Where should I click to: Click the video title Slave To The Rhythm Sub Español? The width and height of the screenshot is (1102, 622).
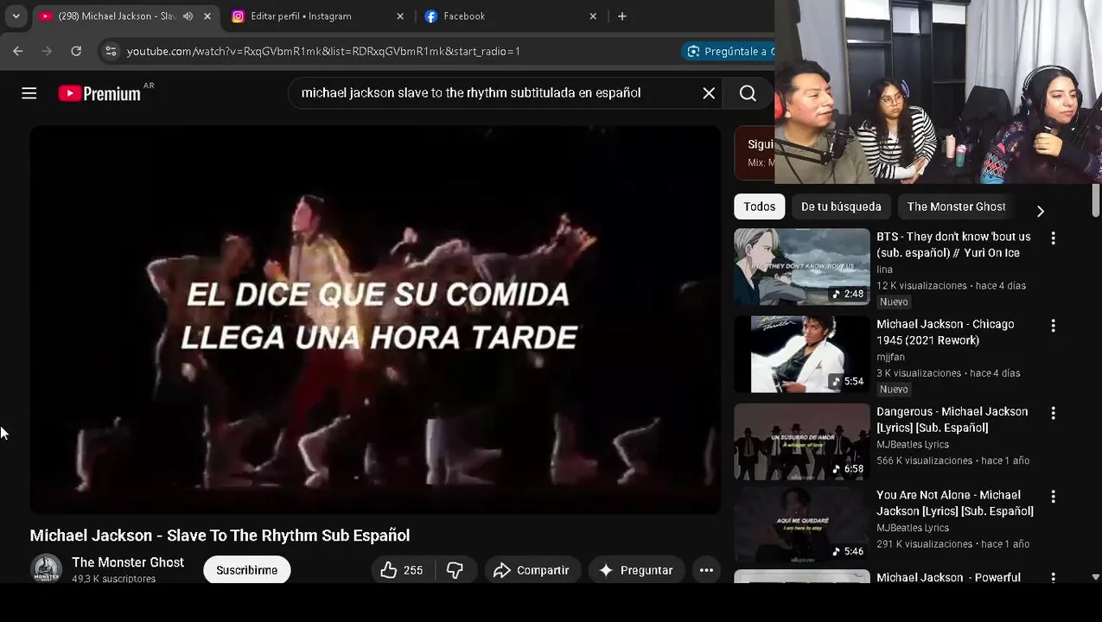point(220,536)
